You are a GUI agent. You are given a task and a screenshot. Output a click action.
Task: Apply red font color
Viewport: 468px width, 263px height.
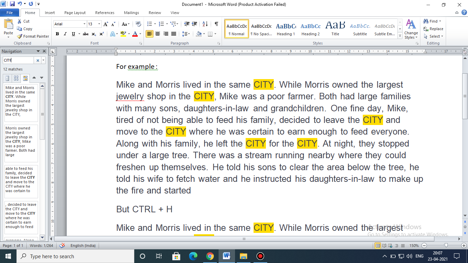point(135,34)
